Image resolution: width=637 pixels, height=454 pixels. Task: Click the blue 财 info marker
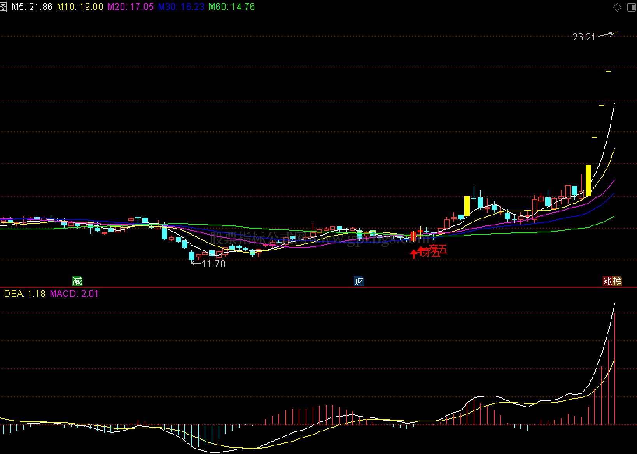point(359,281)
